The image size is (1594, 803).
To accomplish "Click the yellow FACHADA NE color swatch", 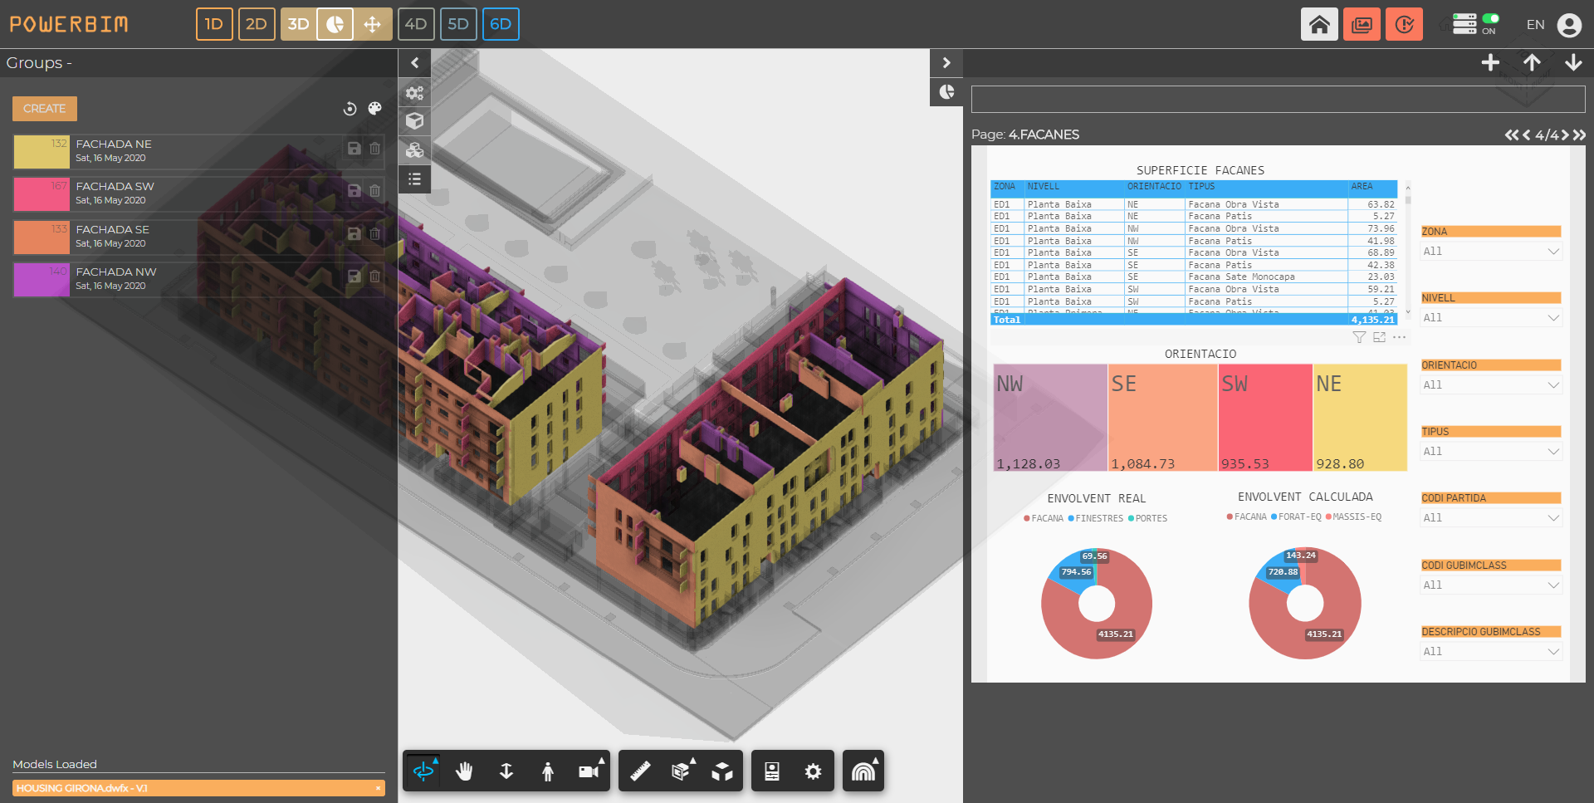I will click(x=42, y=152).
